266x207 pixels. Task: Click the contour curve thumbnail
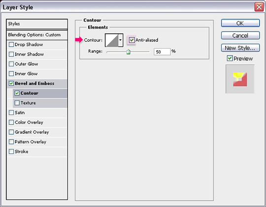(x=112, y=40)
